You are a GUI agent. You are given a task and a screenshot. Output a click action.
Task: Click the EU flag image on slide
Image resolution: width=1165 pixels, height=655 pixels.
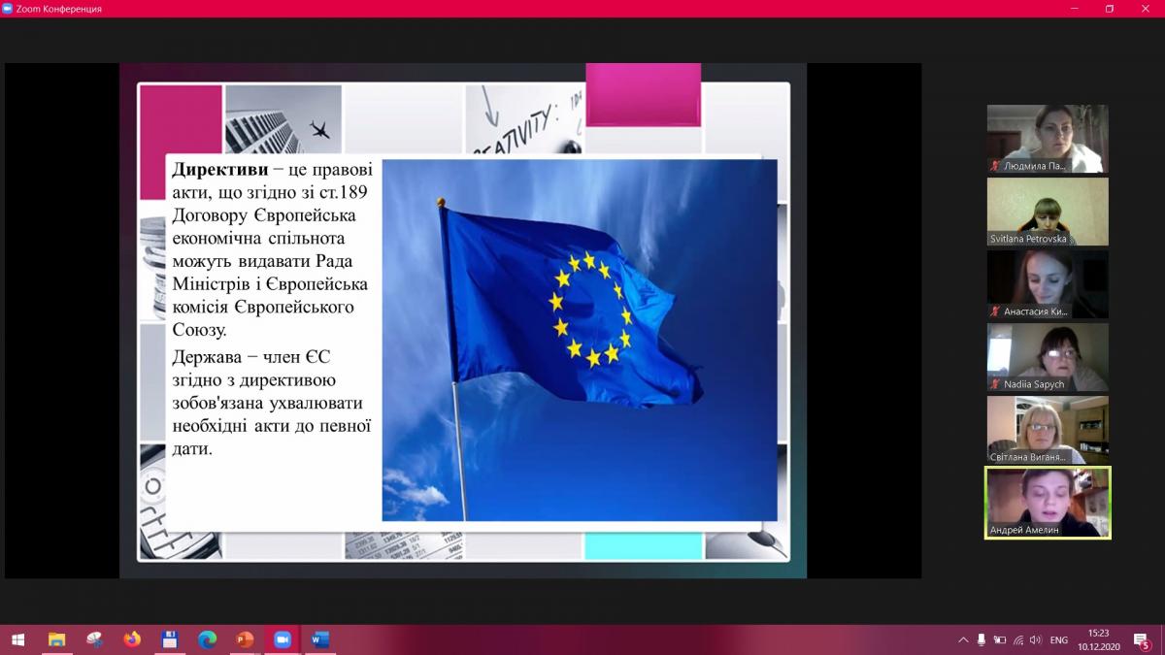pyautogui.click(x=580, y=341)
